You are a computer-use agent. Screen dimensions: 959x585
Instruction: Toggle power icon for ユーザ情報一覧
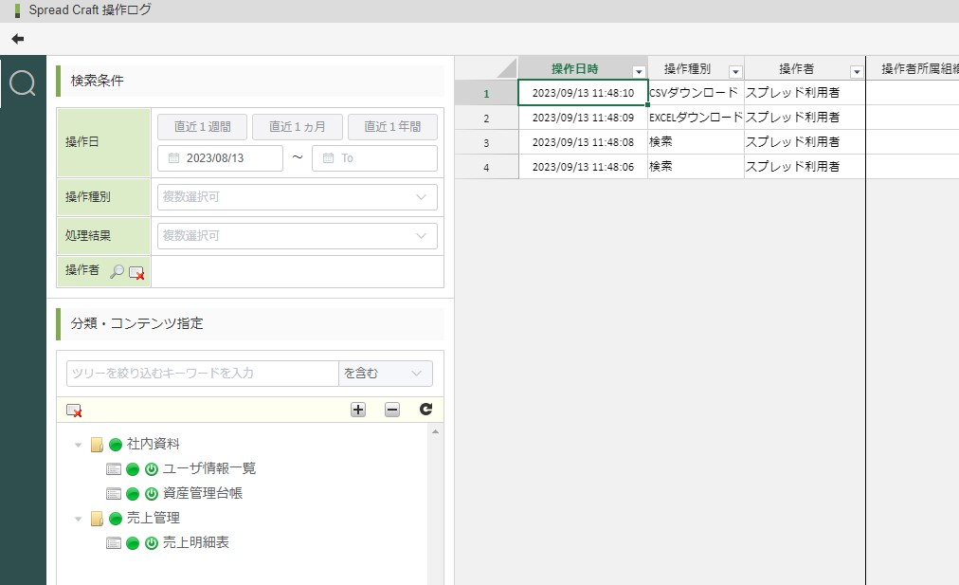pyautogui.click(x=151, y=468)
